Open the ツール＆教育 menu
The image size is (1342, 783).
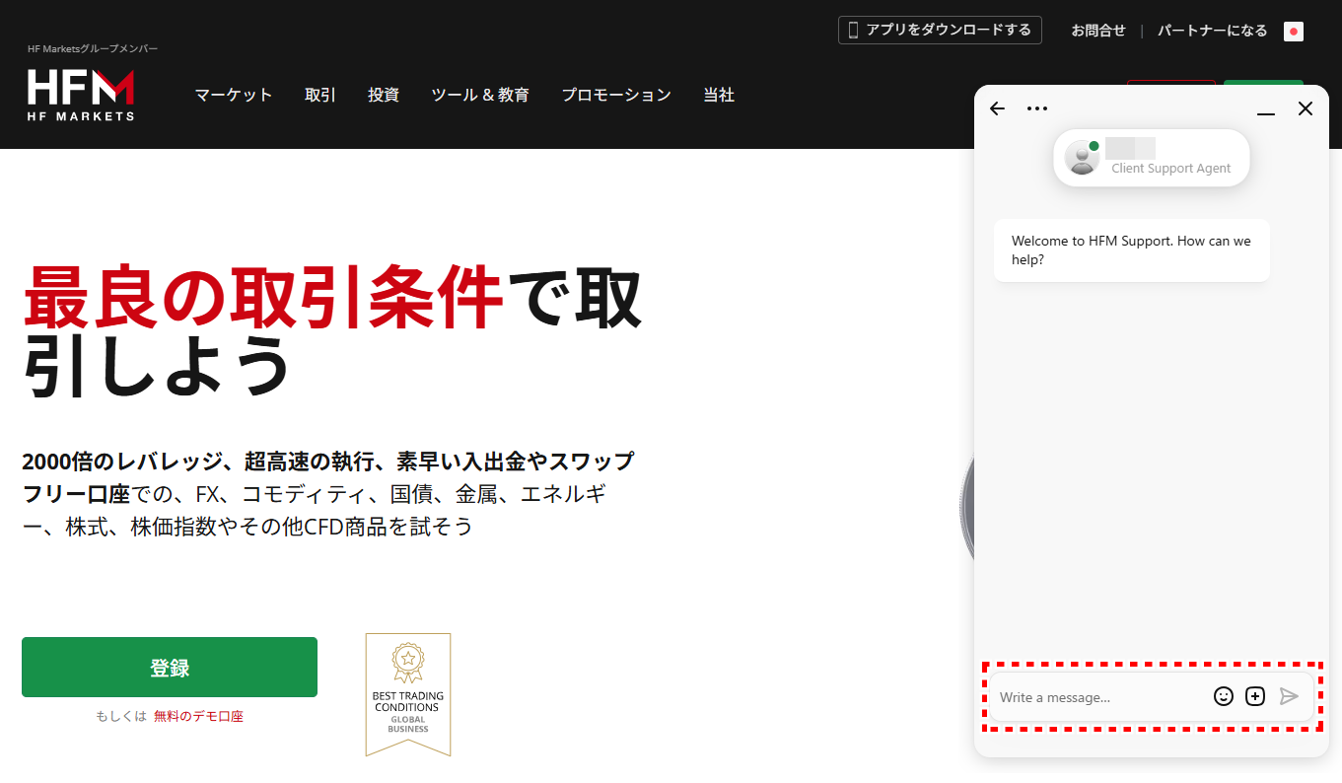[x=480, y=96]
